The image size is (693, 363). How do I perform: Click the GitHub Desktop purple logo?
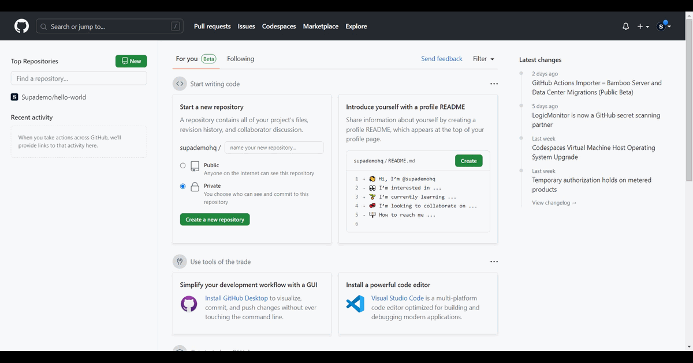point(189,304)
